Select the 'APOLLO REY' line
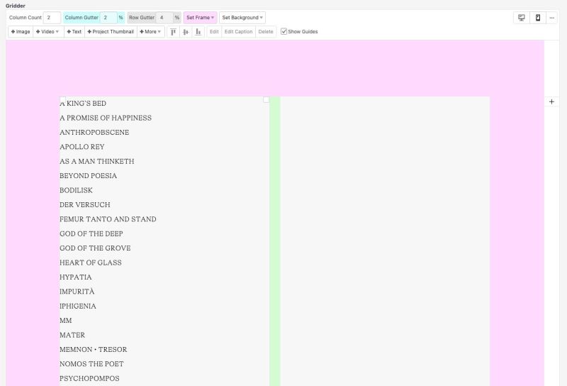 pos(82,147)
